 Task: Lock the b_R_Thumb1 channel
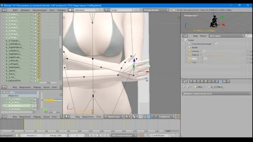coord(35,41)
